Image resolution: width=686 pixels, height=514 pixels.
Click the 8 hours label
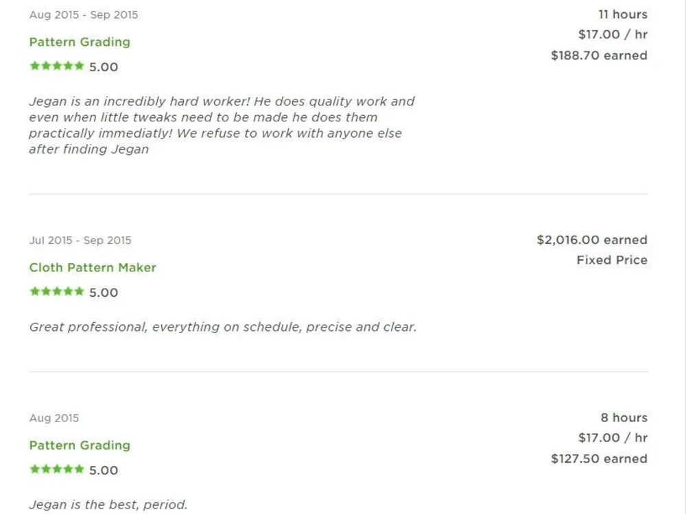click(624, 418)
